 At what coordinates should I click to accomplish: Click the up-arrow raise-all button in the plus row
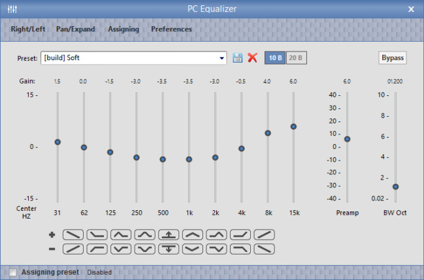tap(169, 234)
